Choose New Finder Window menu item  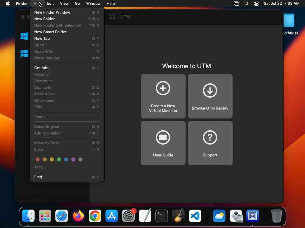(67, 12)
